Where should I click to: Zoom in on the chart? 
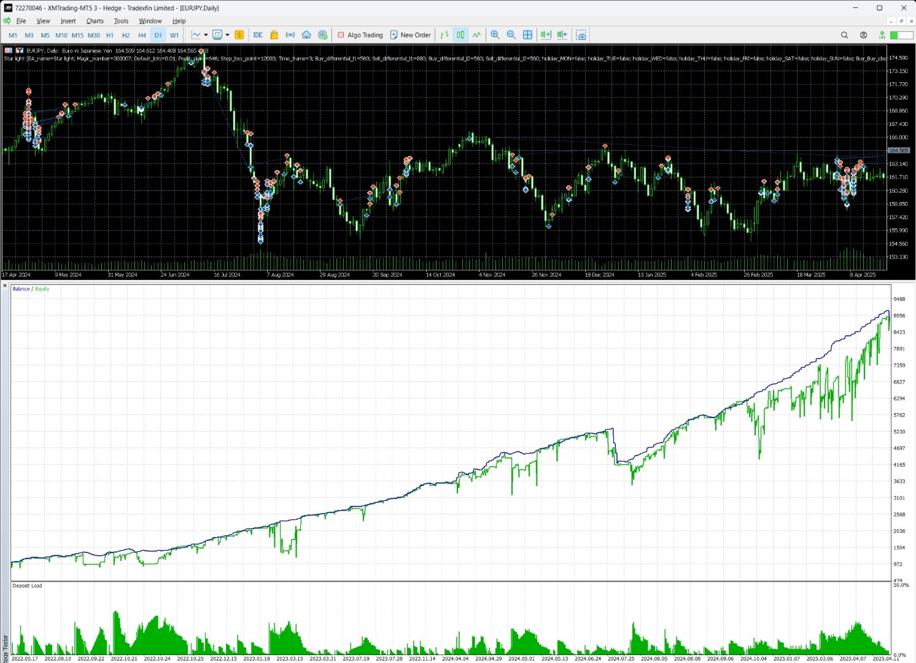tap(495, 35)
